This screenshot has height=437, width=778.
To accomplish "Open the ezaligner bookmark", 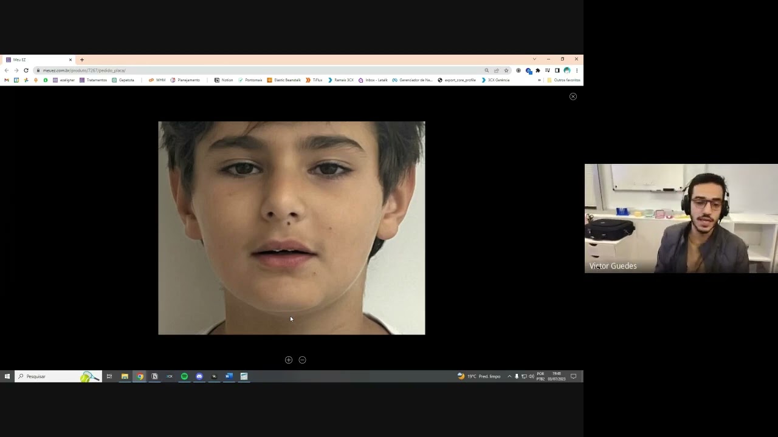I will [x=64, y=80].
